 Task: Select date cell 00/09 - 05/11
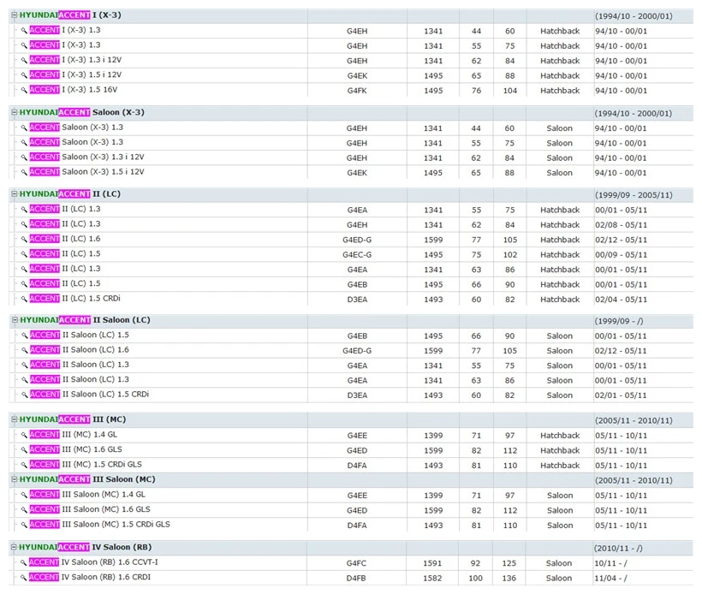621,255
